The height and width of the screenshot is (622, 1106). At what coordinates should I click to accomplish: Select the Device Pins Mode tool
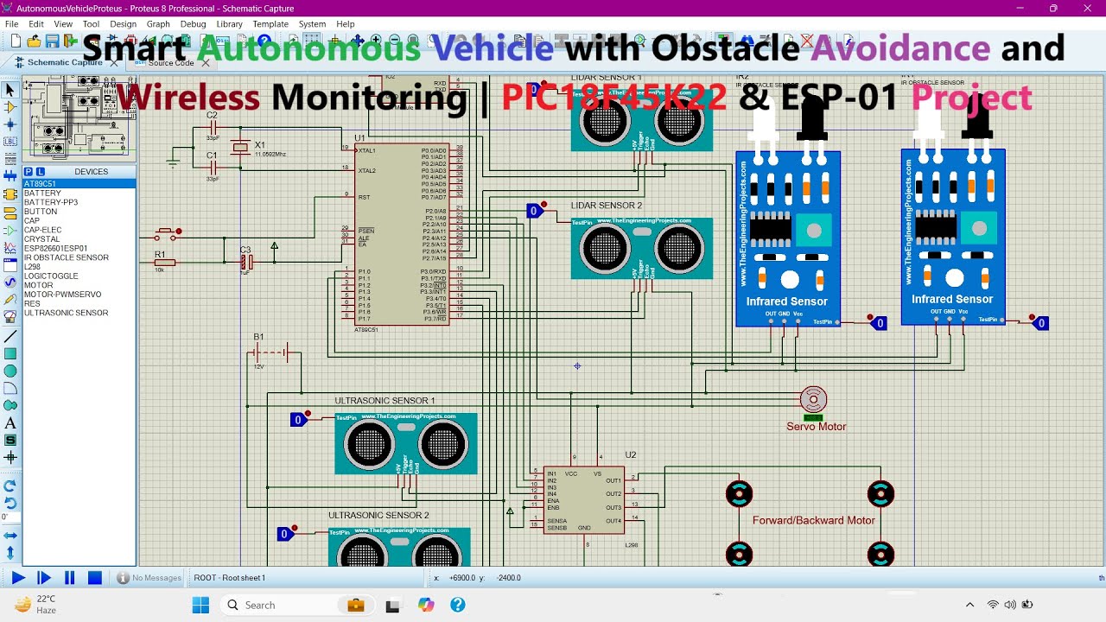point(10,231)
